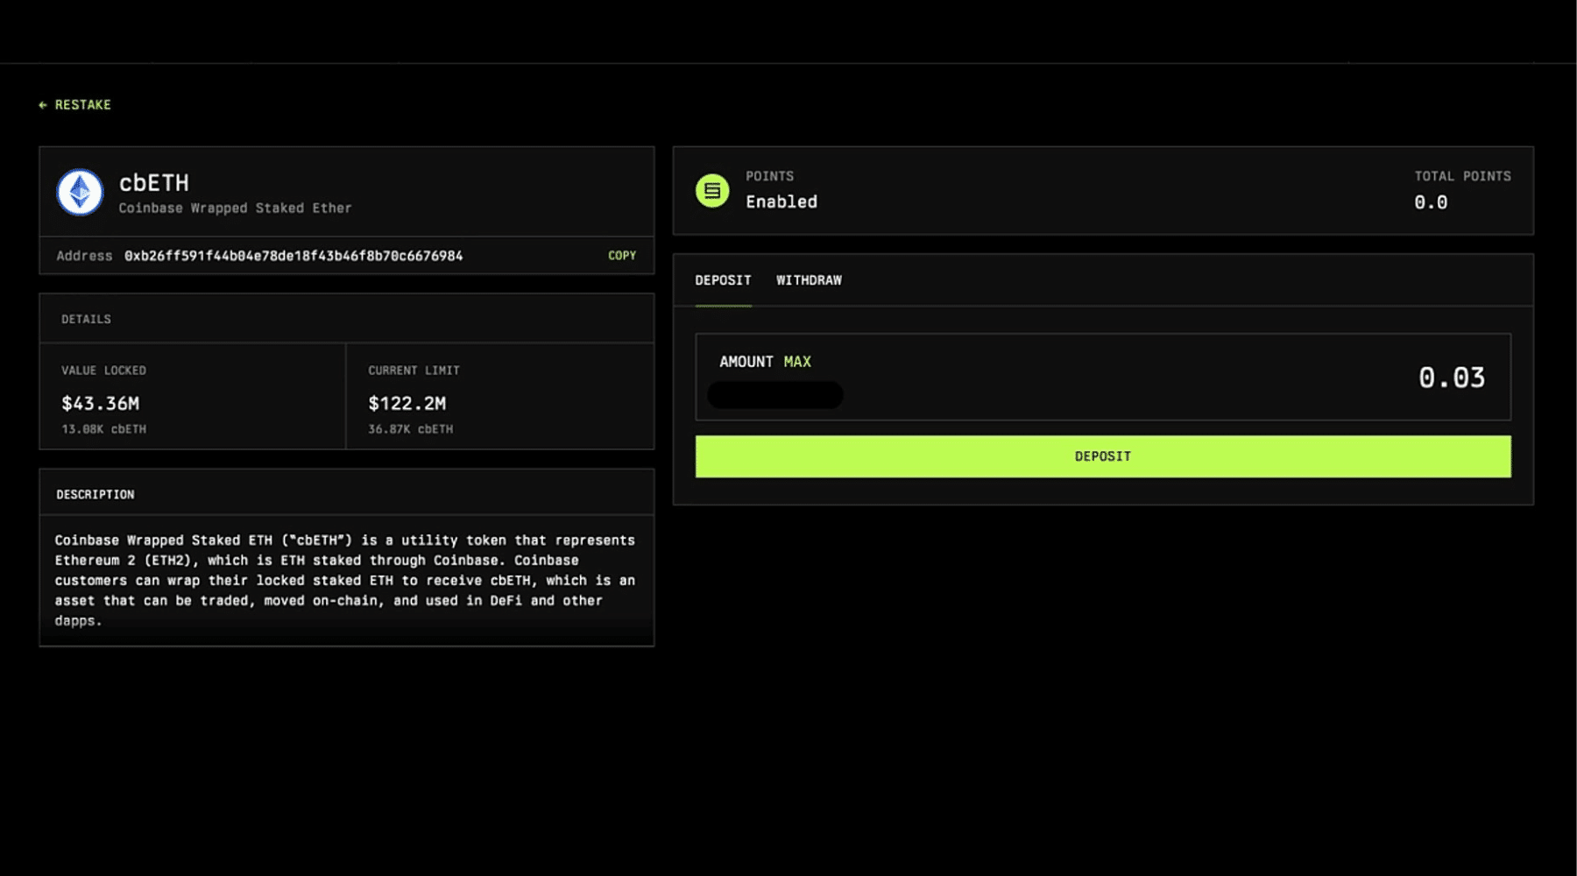Click the Total Points value 0.0
1577x876 pixels.
(x=1431, y=202)
